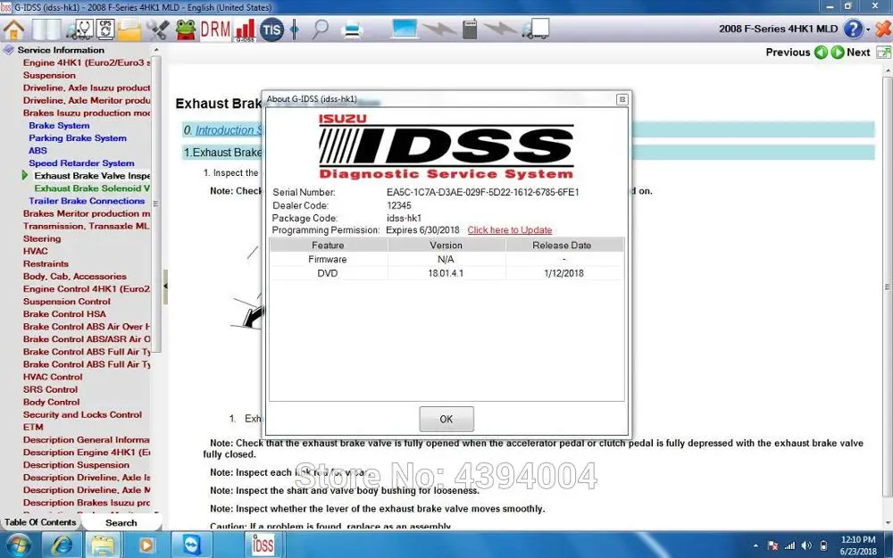Open TeamViewer from the taskbar

191,546
